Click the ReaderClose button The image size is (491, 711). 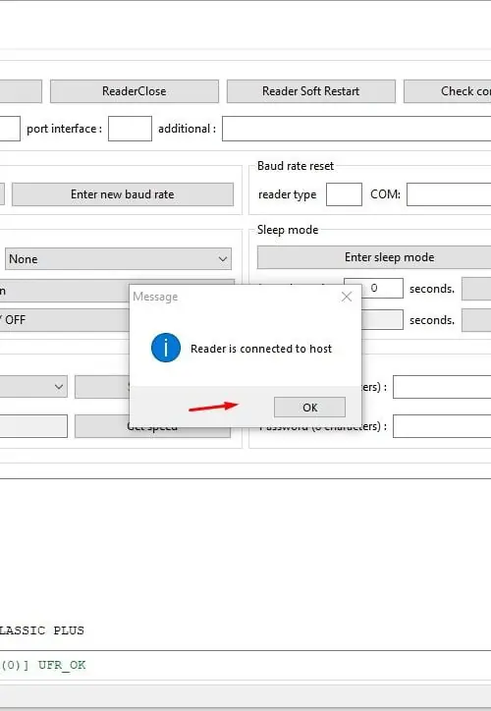tap(135, 91)
